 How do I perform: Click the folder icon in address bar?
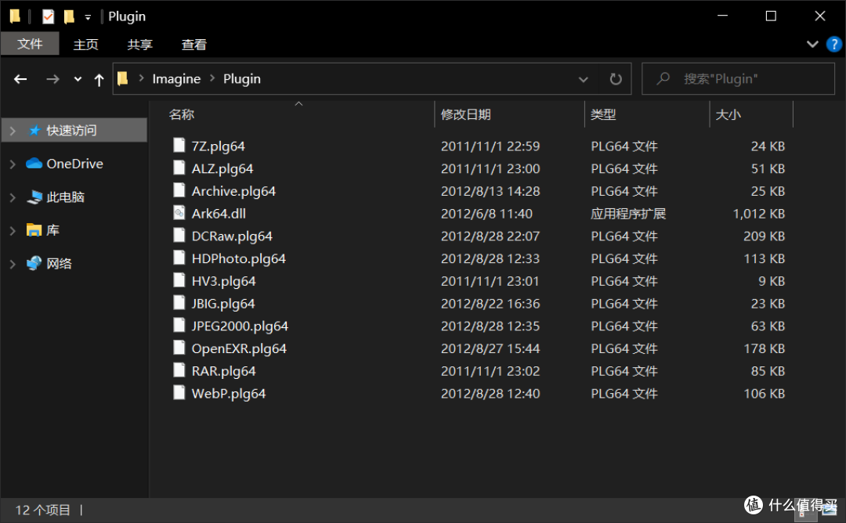(123, 79)
